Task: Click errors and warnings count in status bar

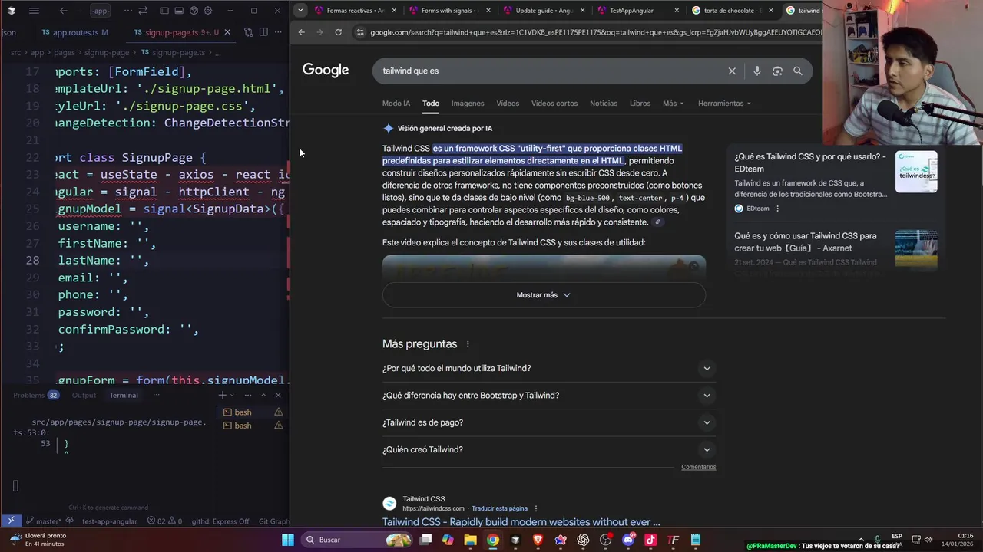Action: pos(164,521)
